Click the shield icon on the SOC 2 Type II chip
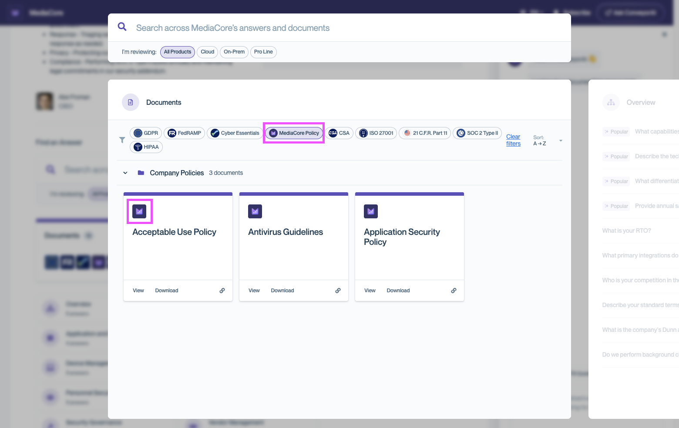Screen dimensions: 679x428 (461, 133)
